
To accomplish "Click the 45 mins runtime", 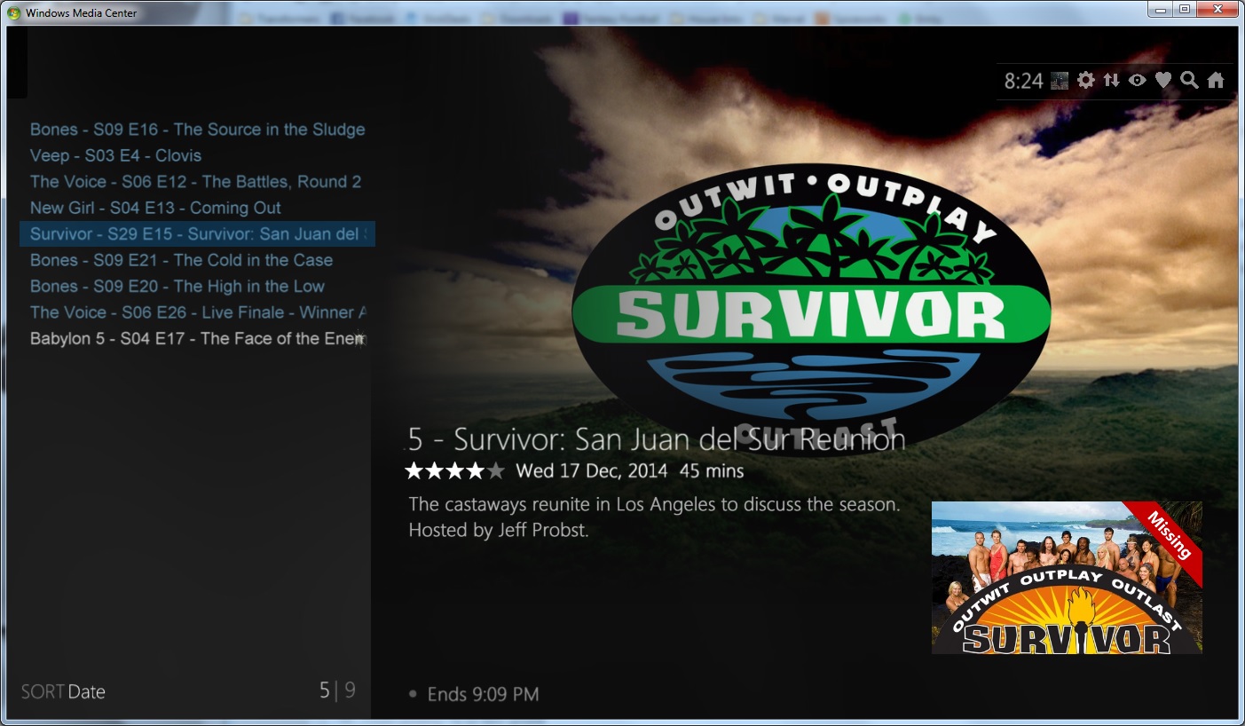I will click(712, 471).
